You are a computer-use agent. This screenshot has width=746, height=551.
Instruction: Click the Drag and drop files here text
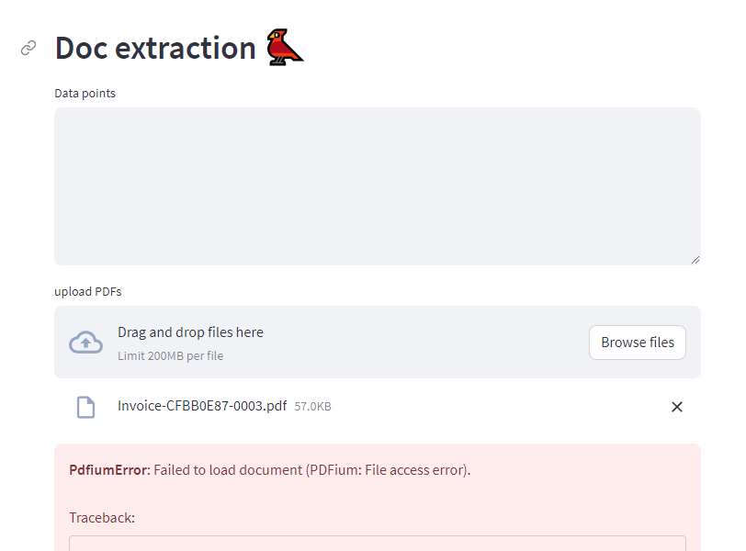190,332
